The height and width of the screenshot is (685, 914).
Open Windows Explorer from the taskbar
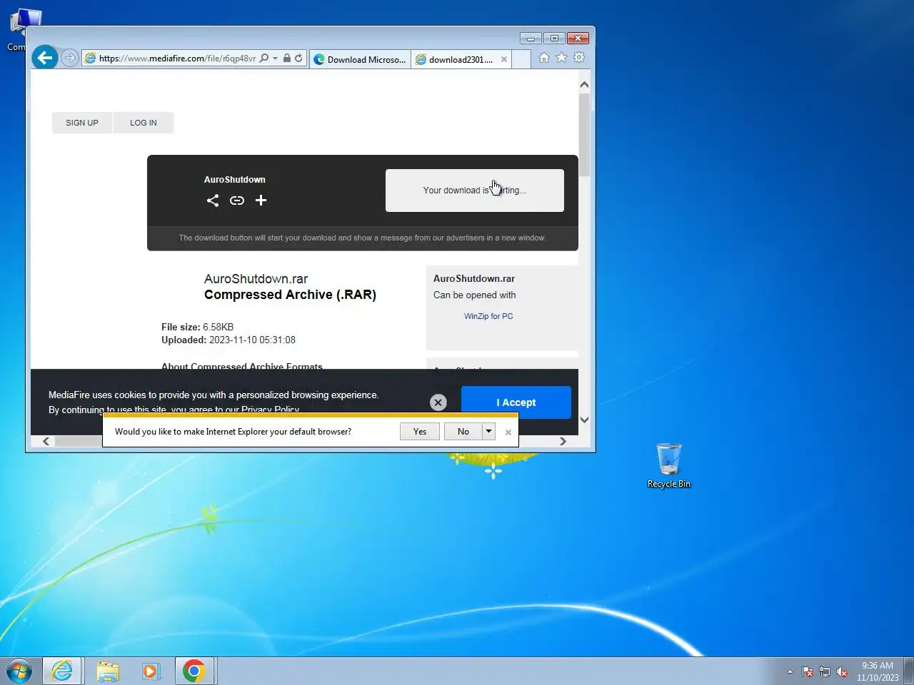coord(108,671)
